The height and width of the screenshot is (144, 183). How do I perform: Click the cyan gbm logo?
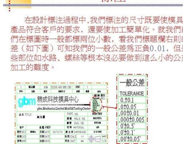tap(27, 102)
